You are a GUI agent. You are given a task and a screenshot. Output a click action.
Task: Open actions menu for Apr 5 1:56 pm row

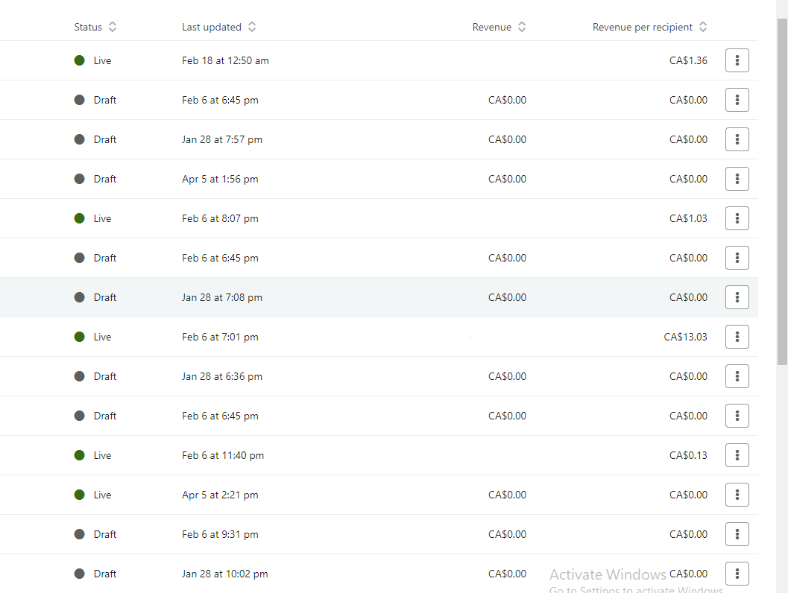coord(737,179)
